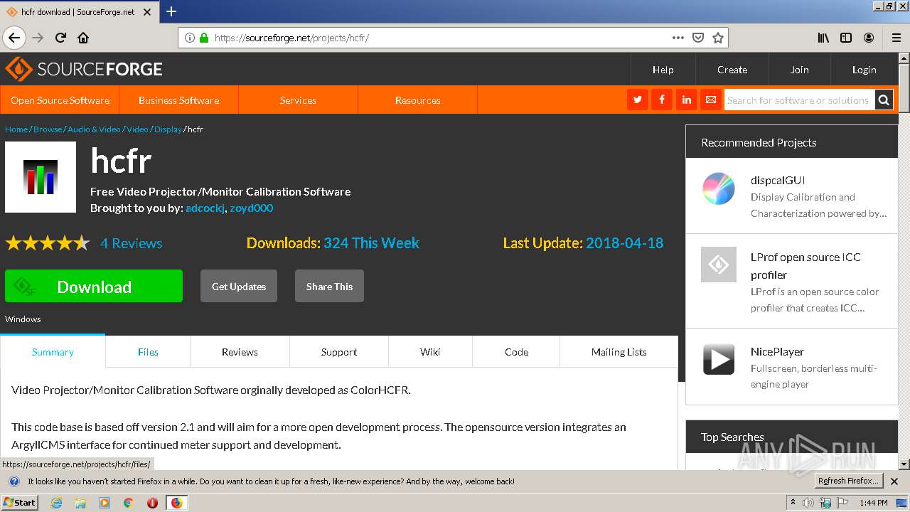Viewport: 910px width, 512px height.
Task: Click the Refresh Firefox button
Action: 848,481
